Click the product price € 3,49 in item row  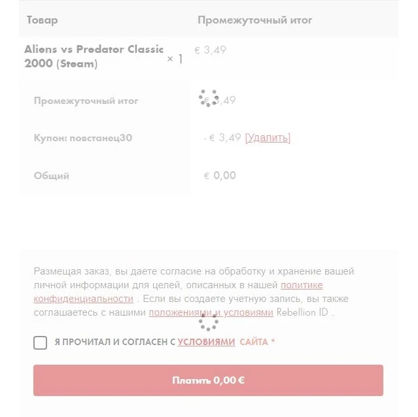click(x=211, y=50)
